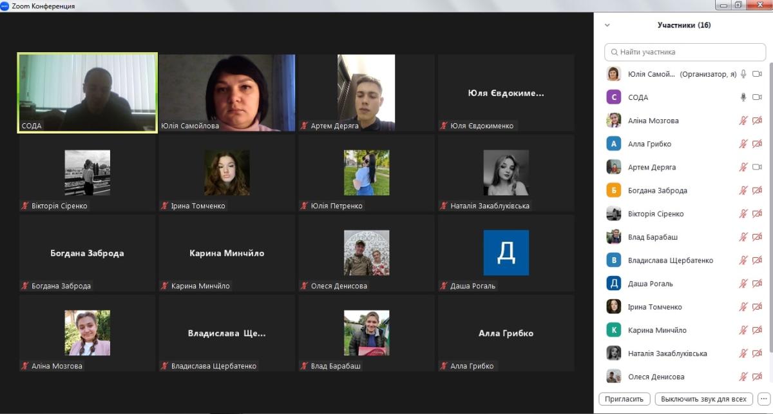The image size is (773, 414).
Task: Focus the Найти участника search field
Action: click(x=684, y=52)
